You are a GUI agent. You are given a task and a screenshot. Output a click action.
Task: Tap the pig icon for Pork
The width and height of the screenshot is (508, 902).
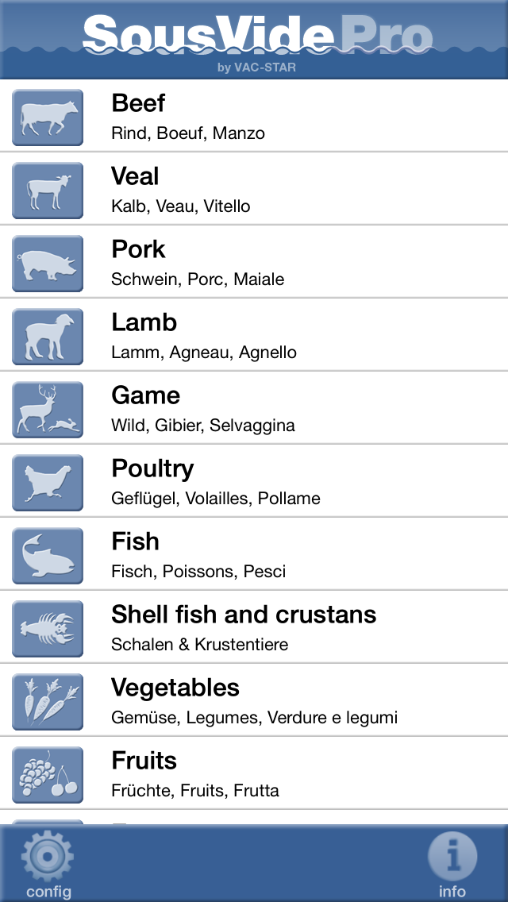[48, 264]
